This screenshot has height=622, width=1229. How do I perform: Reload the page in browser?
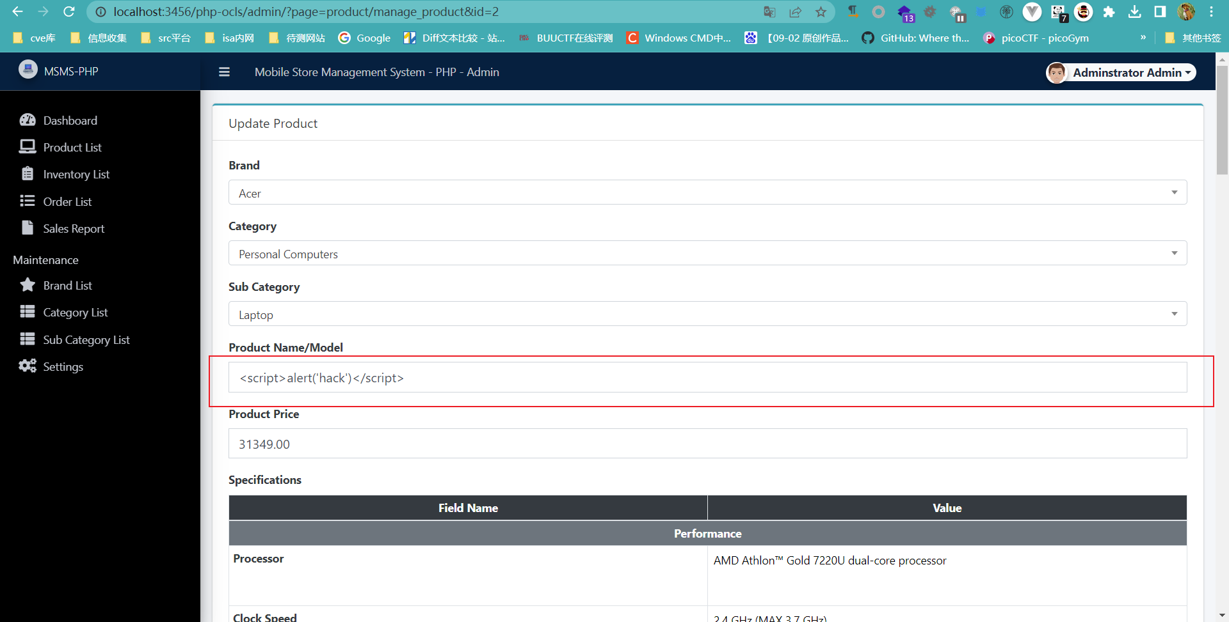[x=69, y=12]
